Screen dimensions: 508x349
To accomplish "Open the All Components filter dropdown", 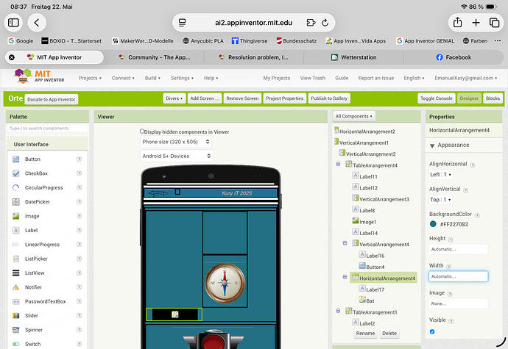I will coord(354,116).
